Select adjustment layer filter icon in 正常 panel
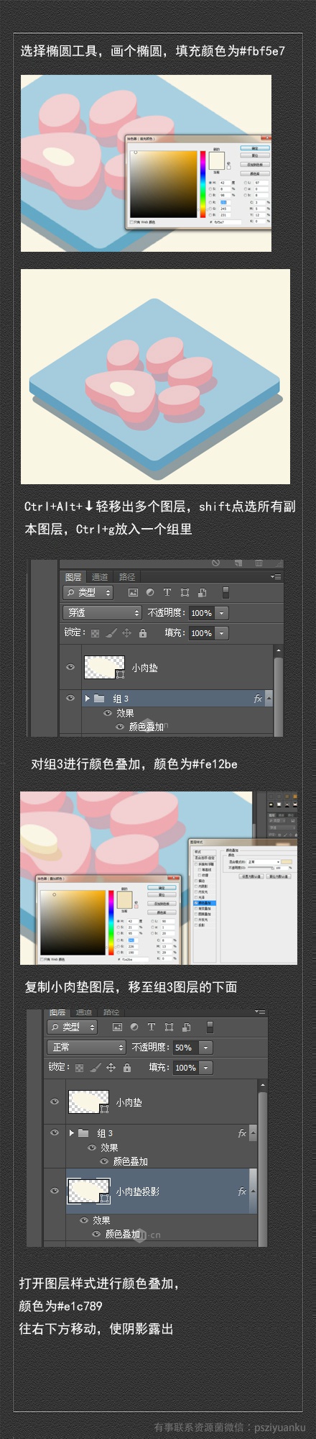The height and width of the screenshot is (1439, 316). pos(134,1027)
